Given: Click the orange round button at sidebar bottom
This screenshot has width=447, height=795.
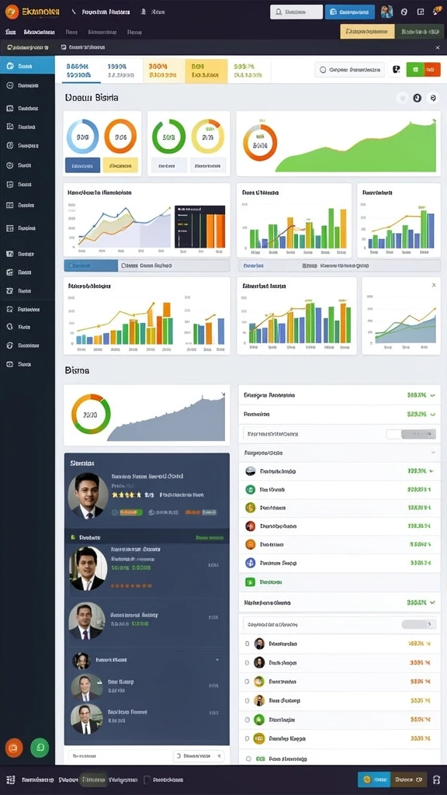Looking at the screenshot, I should (14, 748).
